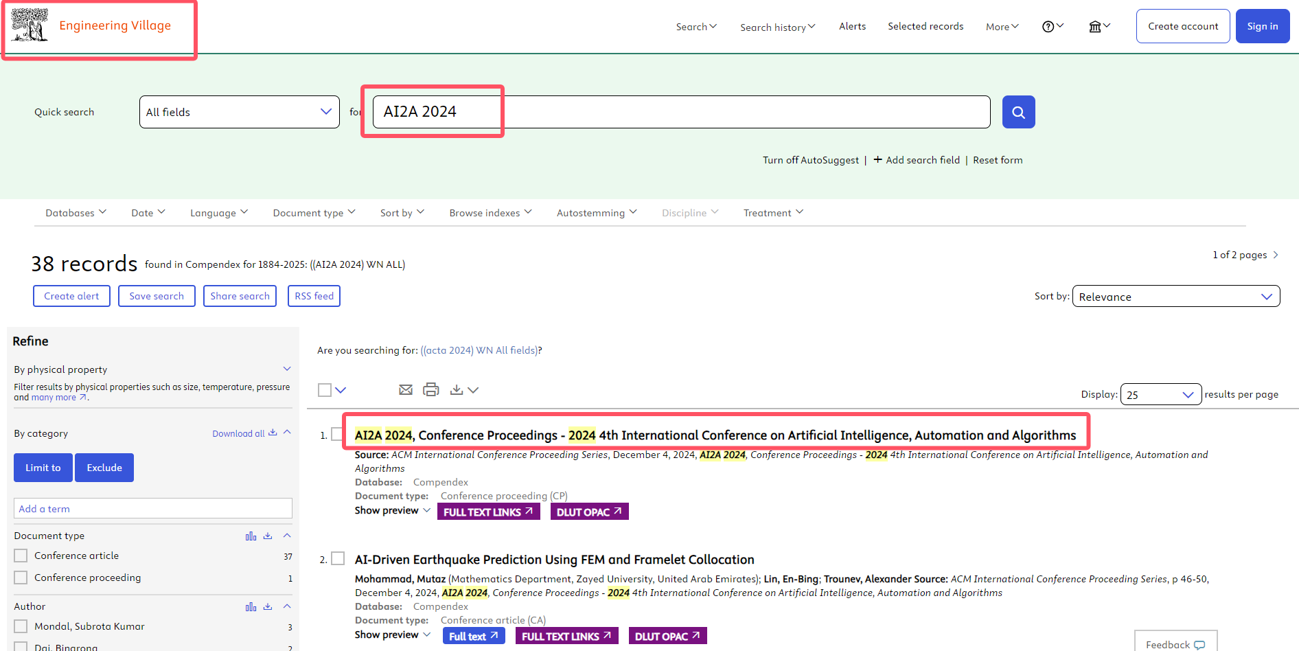Collapse By category section chevron
Image resolution: width=1299 pixels, height=651 pixels.
287,432
